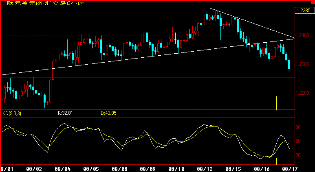
Task: Click the 50 level on the KD axis
Action: pos(299,141)
